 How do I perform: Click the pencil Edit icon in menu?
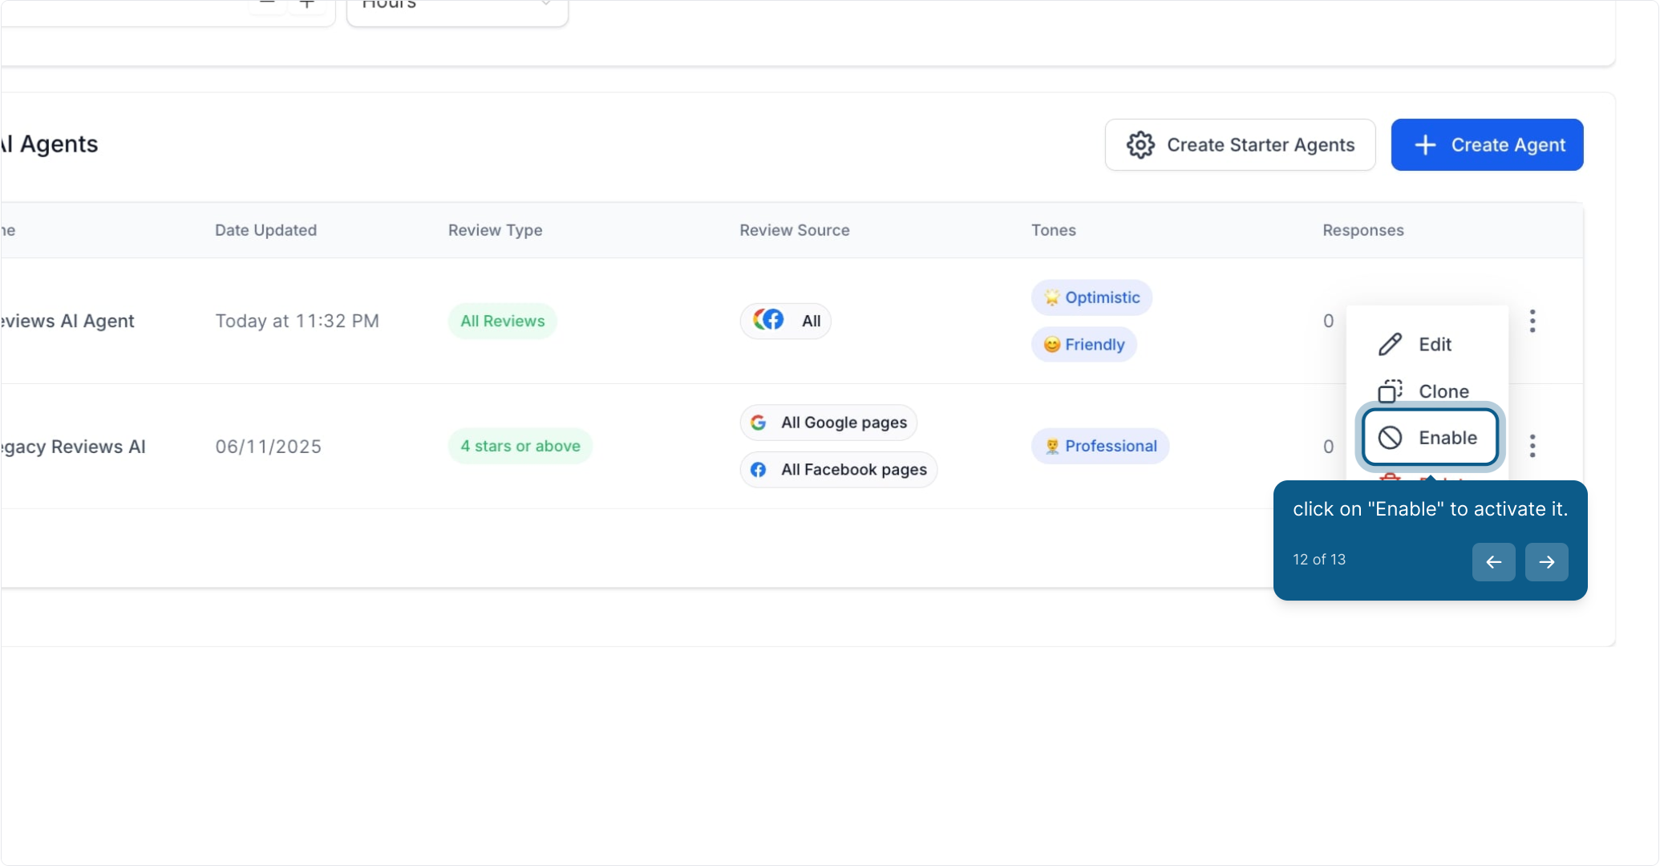click(1390, 344)
